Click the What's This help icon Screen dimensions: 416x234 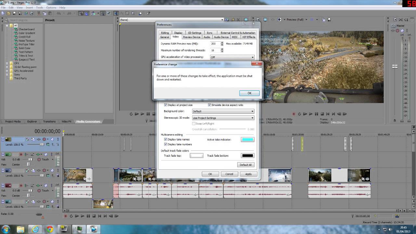point(148,13)
